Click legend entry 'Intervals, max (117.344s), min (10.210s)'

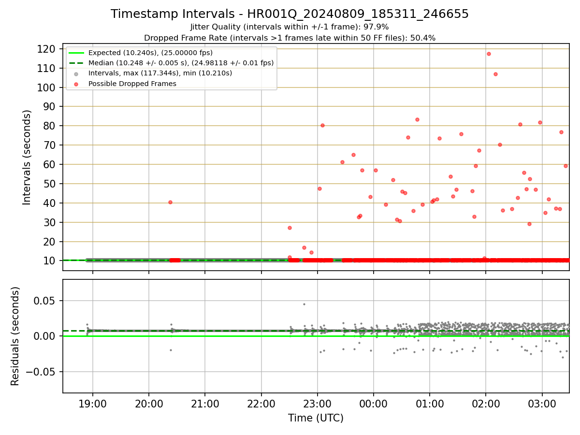coord(160,73)
